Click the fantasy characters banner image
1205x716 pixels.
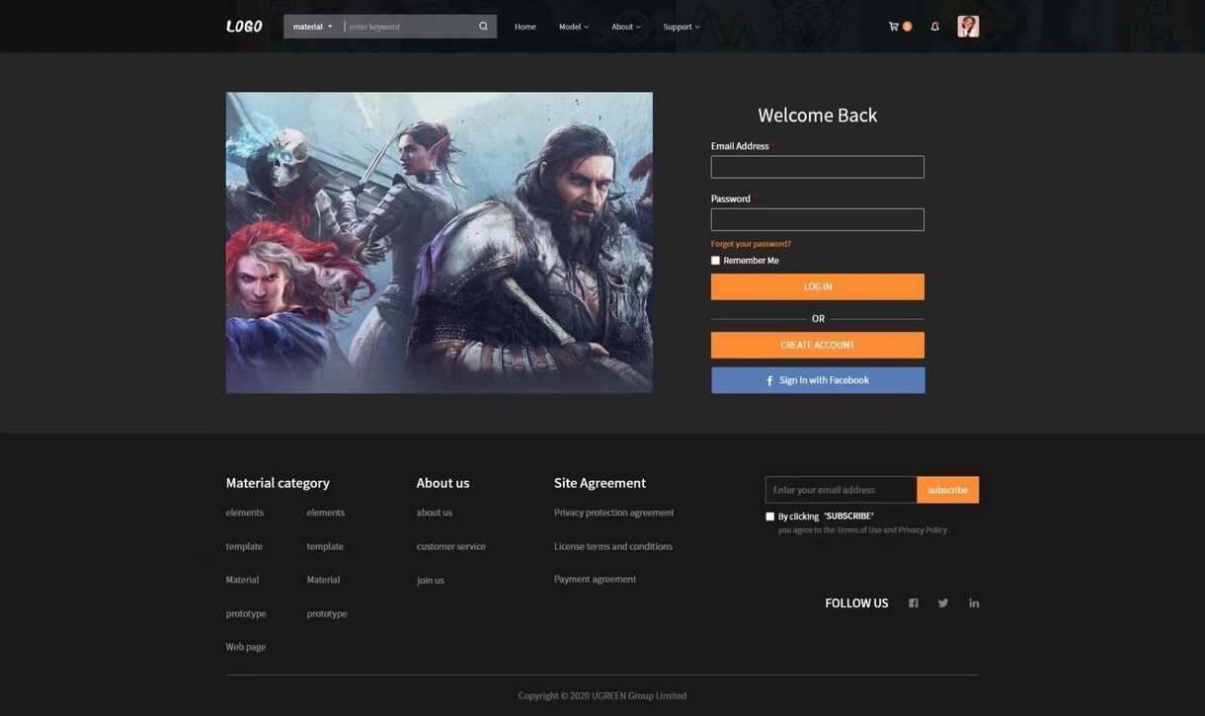(x=440, y=243)
